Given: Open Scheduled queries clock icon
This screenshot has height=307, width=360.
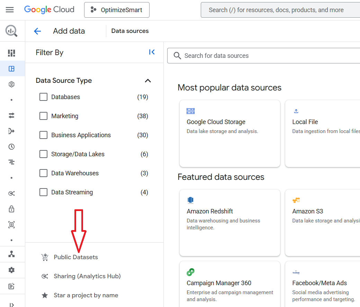Looking at the screenshot, I should (x=11, y=147).
